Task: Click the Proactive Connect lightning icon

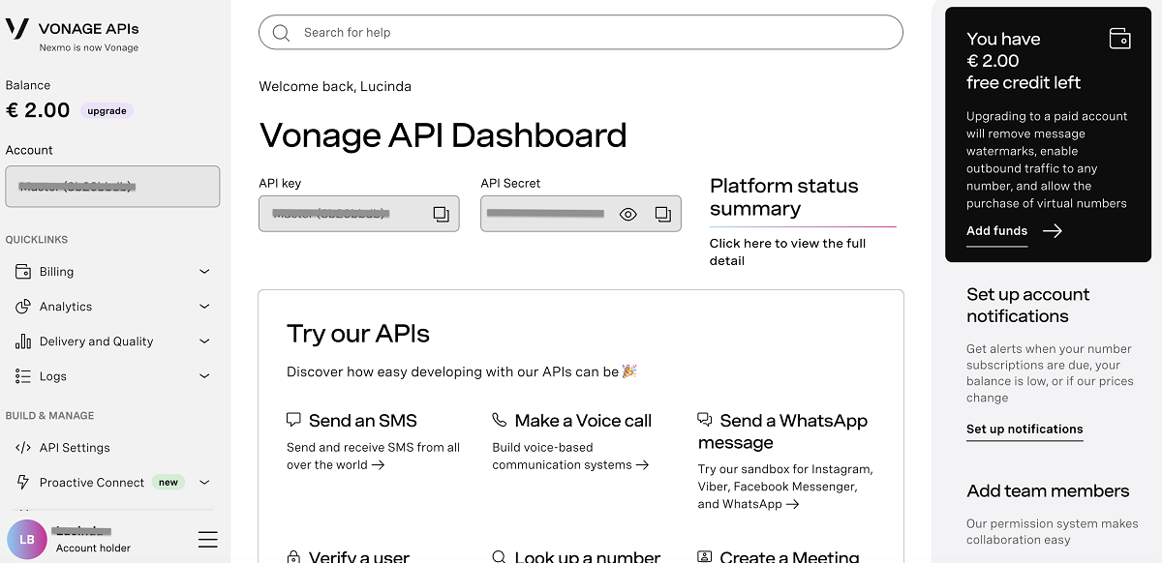Action: (x=23, y=483)
